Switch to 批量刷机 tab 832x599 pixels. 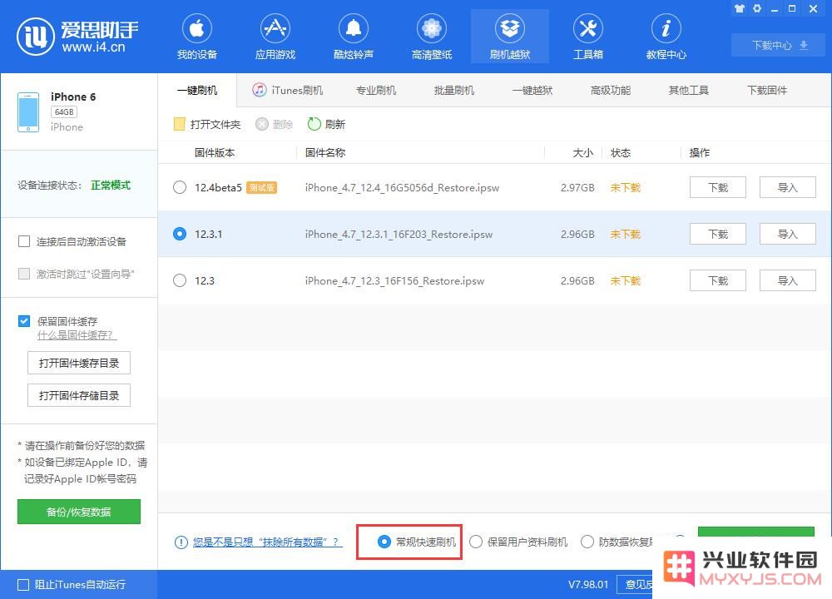(454, 90)
